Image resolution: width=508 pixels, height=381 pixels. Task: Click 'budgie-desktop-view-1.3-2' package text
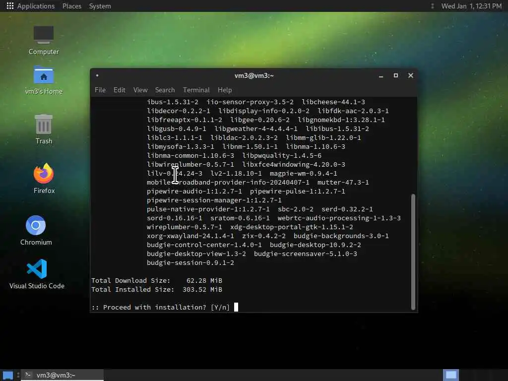[x=196, y=254]
